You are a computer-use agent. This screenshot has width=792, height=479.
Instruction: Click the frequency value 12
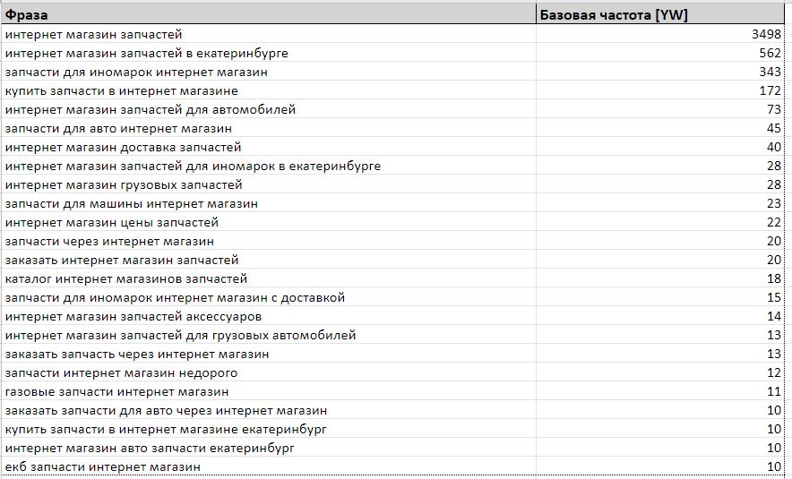pyautogui.click(x=774, y=373)
